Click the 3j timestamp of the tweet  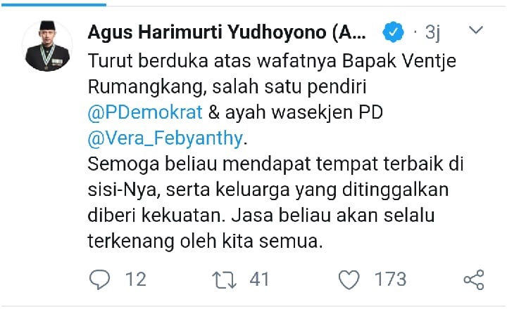coord(432,32)
